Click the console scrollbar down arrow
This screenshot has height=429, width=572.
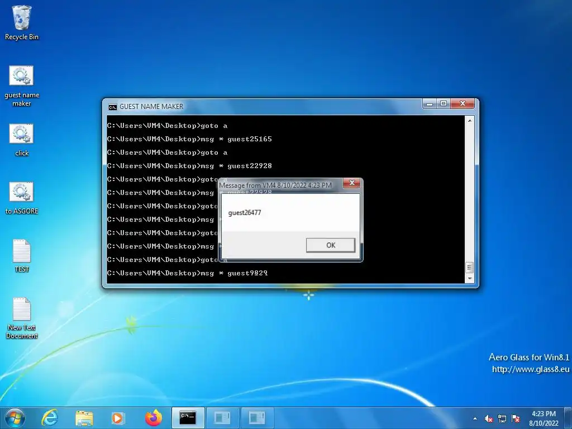point(470,278)
